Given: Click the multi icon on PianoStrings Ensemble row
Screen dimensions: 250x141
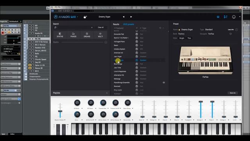Looking at the screenshot, I should (164, 83).
